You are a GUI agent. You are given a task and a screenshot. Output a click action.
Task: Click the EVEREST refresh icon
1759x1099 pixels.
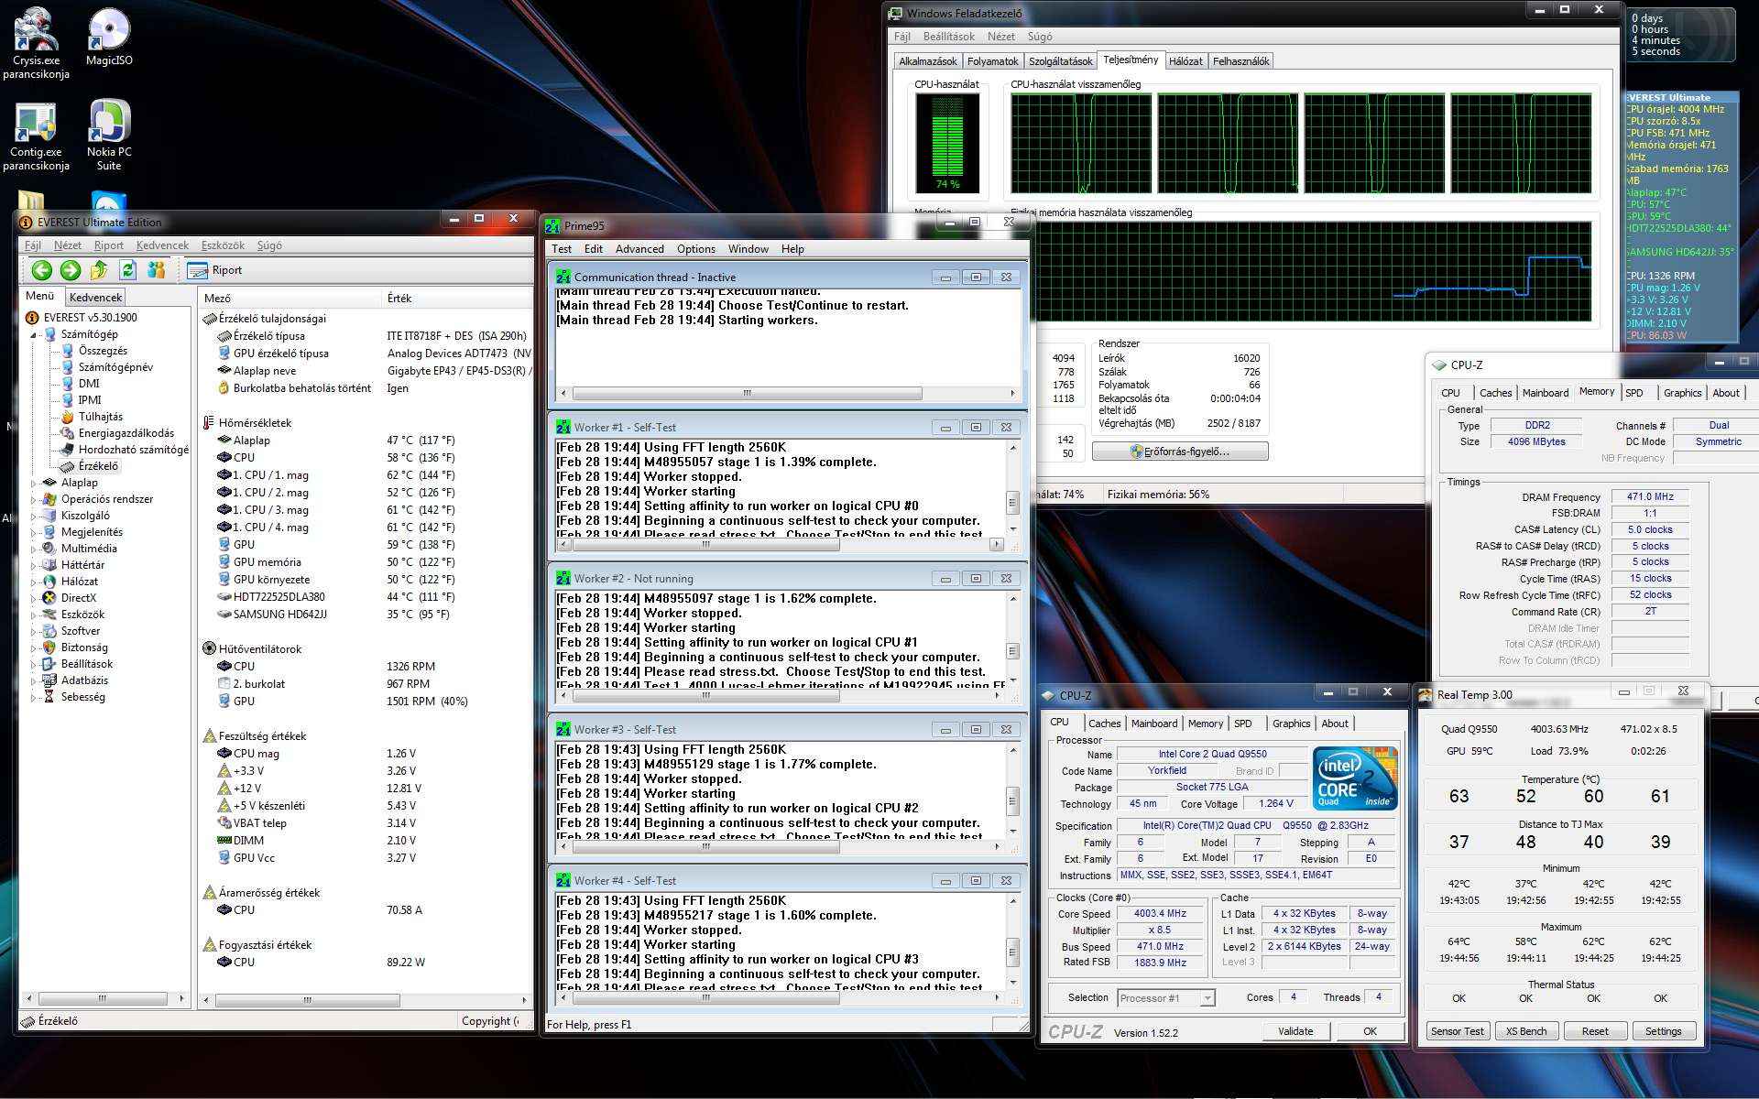coord(128,269)
